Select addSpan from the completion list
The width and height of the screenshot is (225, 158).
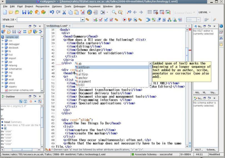click(112, 67)
